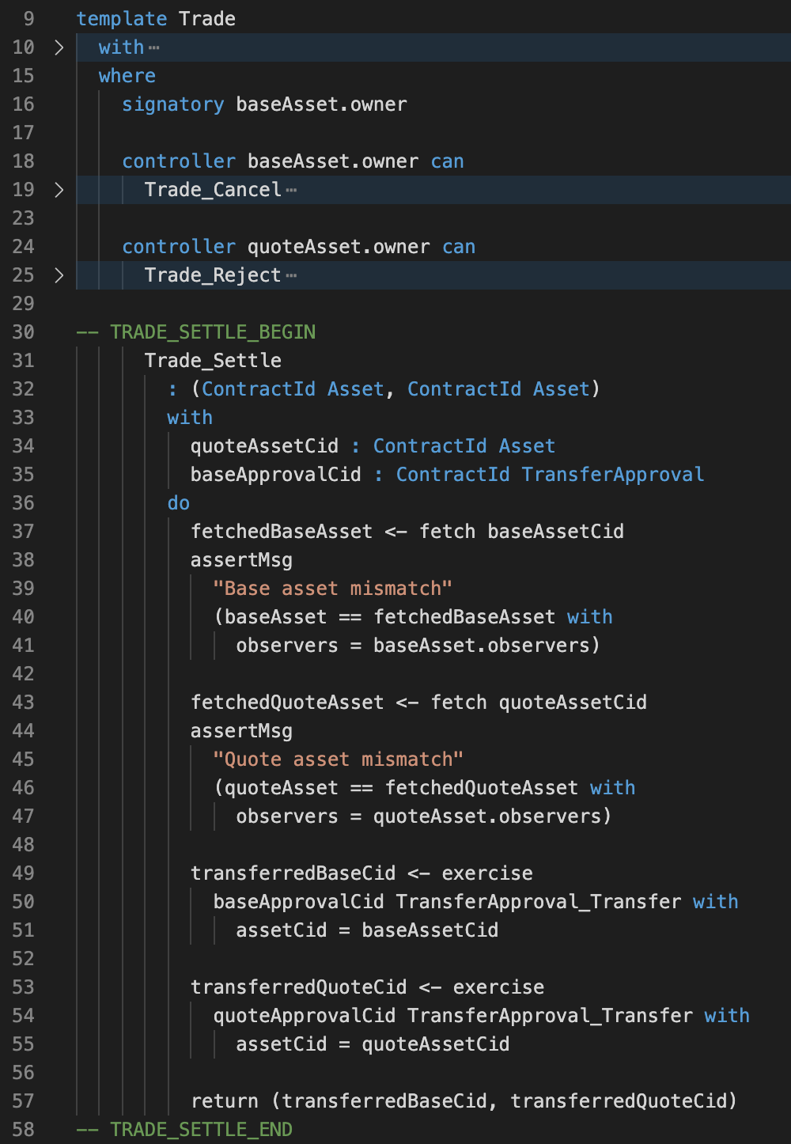Screen dimensions: 791x1144
Task: Place cursor on Trade_Settle choice name
Action: click(x=213, y=361)
